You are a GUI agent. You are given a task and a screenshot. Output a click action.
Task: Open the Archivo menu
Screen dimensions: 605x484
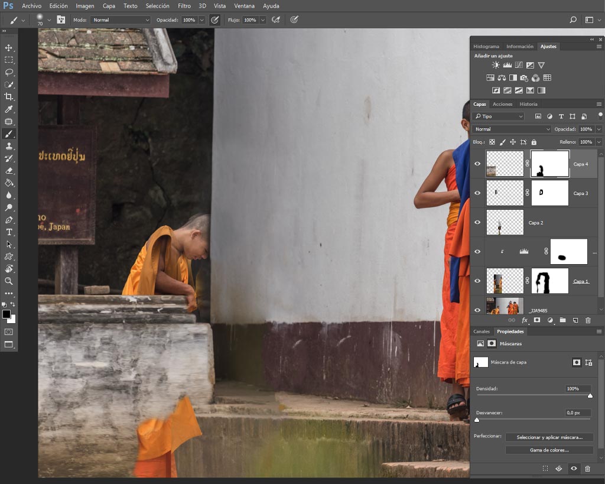[x=32, y=6]
